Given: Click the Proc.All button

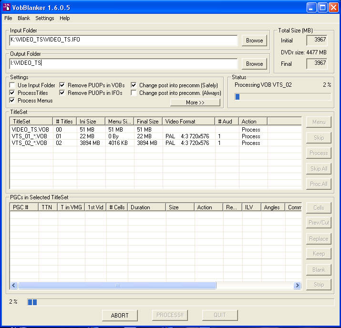Looking at the screenshot, I should (319, 184).
